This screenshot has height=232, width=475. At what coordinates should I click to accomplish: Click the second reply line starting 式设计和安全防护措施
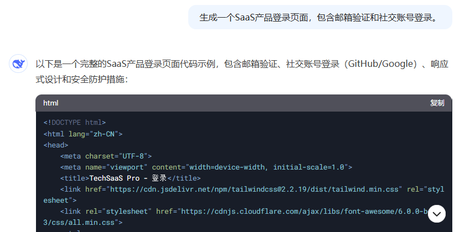pos(82,80)
